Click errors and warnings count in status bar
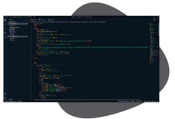 pos(20,101)
